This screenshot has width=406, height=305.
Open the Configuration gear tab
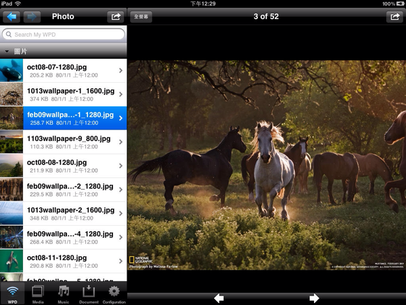pyautogui.click(x=114, y=293)
